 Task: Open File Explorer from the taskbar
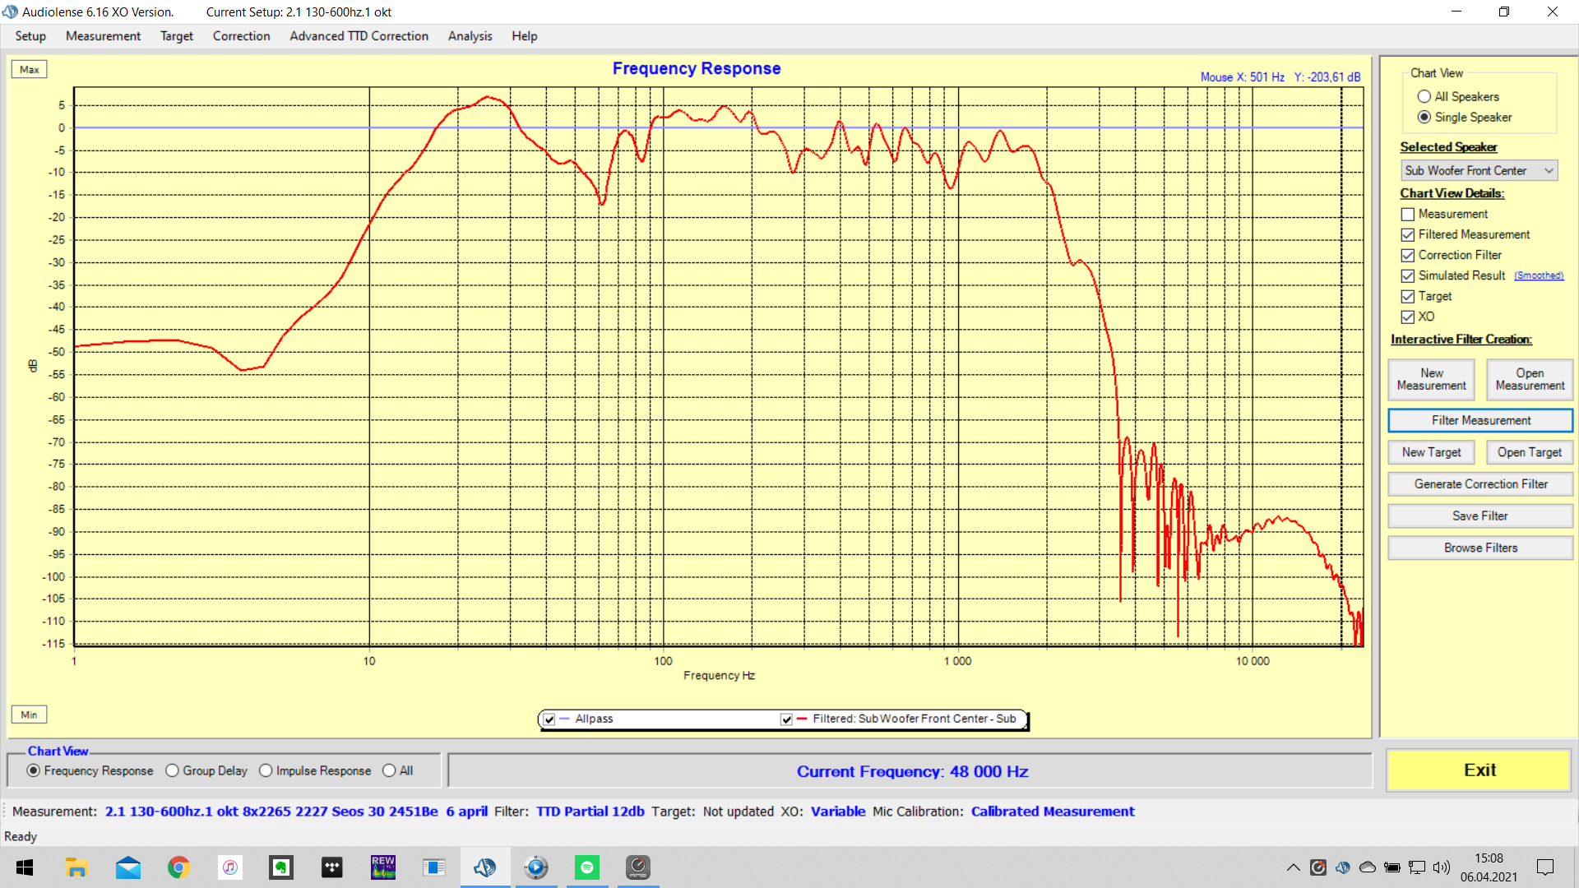coord(76,867)
